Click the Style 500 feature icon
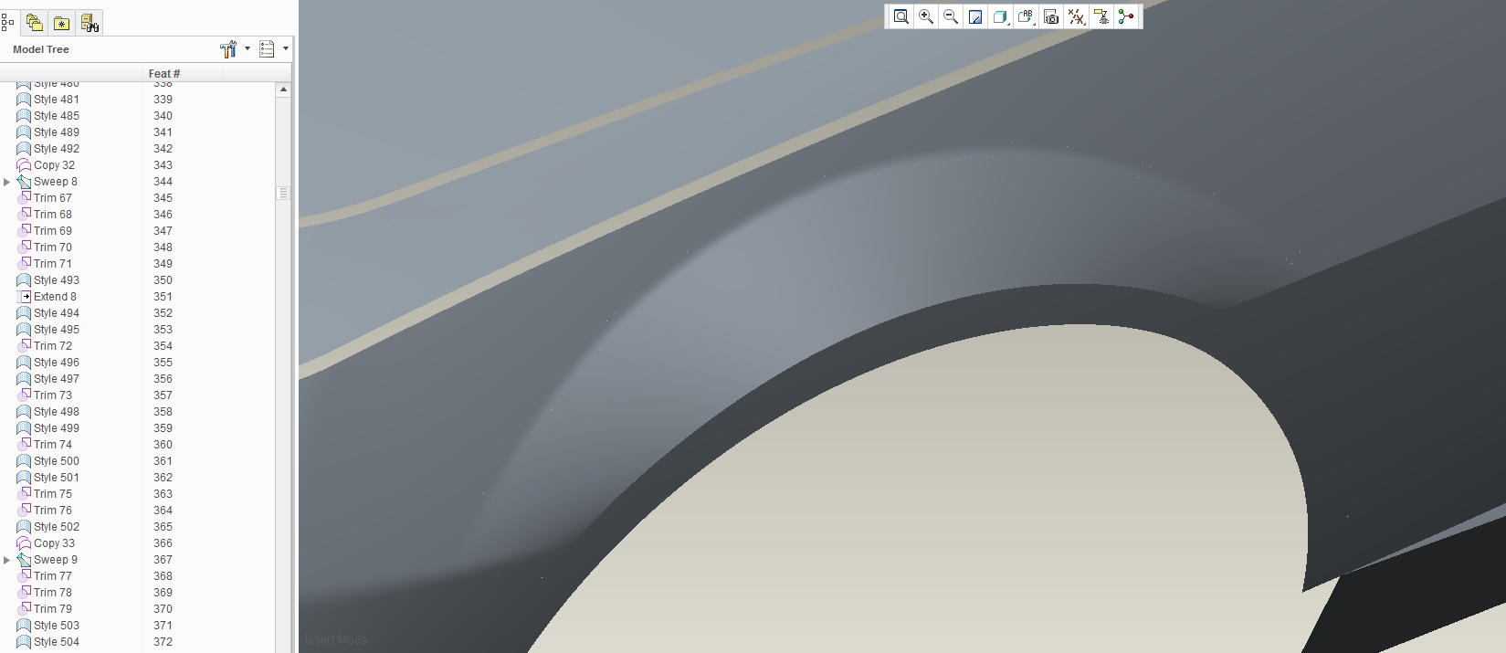Screen dimensions: 1506x653 coord(24,461)
